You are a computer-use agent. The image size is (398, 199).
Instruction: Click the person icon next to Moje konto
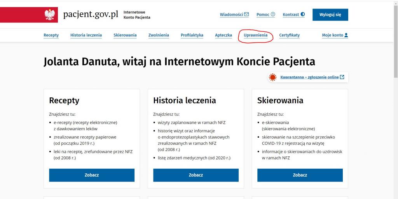point(346,35)
